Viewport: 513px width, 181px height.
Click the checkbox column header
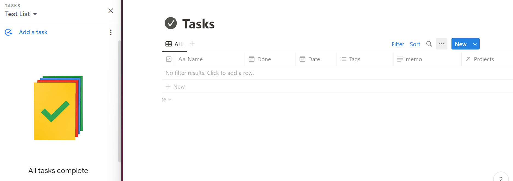tap(169, 59)
